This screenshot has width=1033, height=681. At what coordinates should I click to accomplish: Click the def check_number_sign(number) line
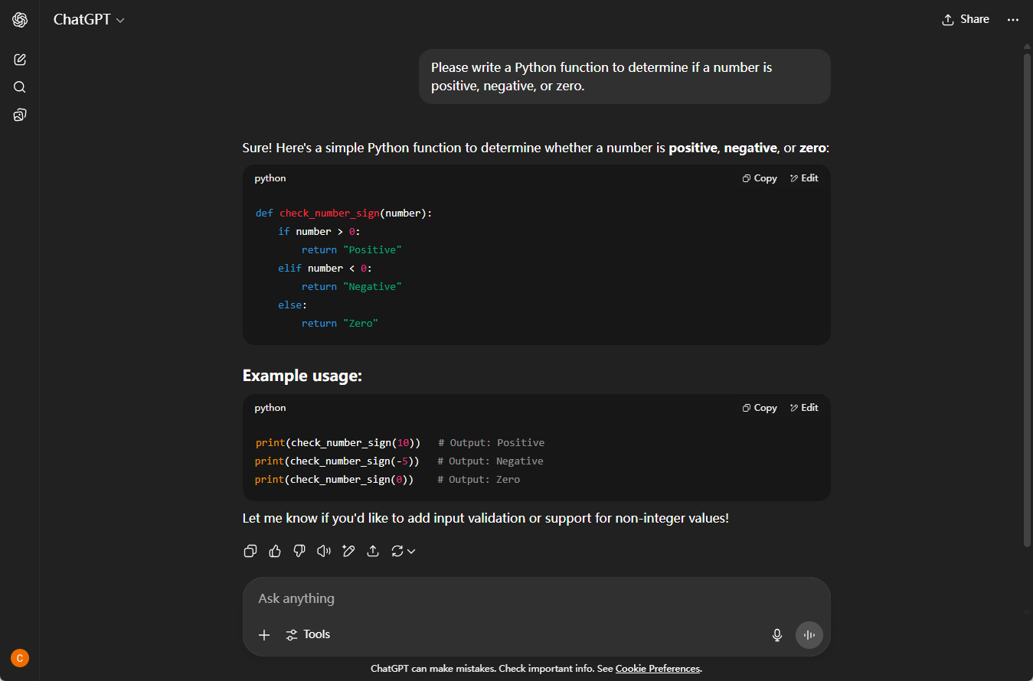point(344,213)
